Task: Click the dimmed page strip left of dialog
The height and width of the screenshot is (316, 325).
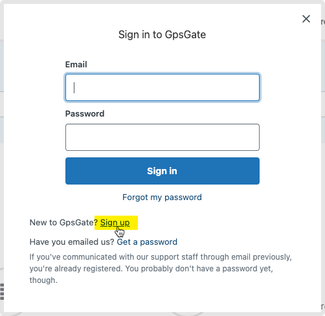Action: coord(2,151)
